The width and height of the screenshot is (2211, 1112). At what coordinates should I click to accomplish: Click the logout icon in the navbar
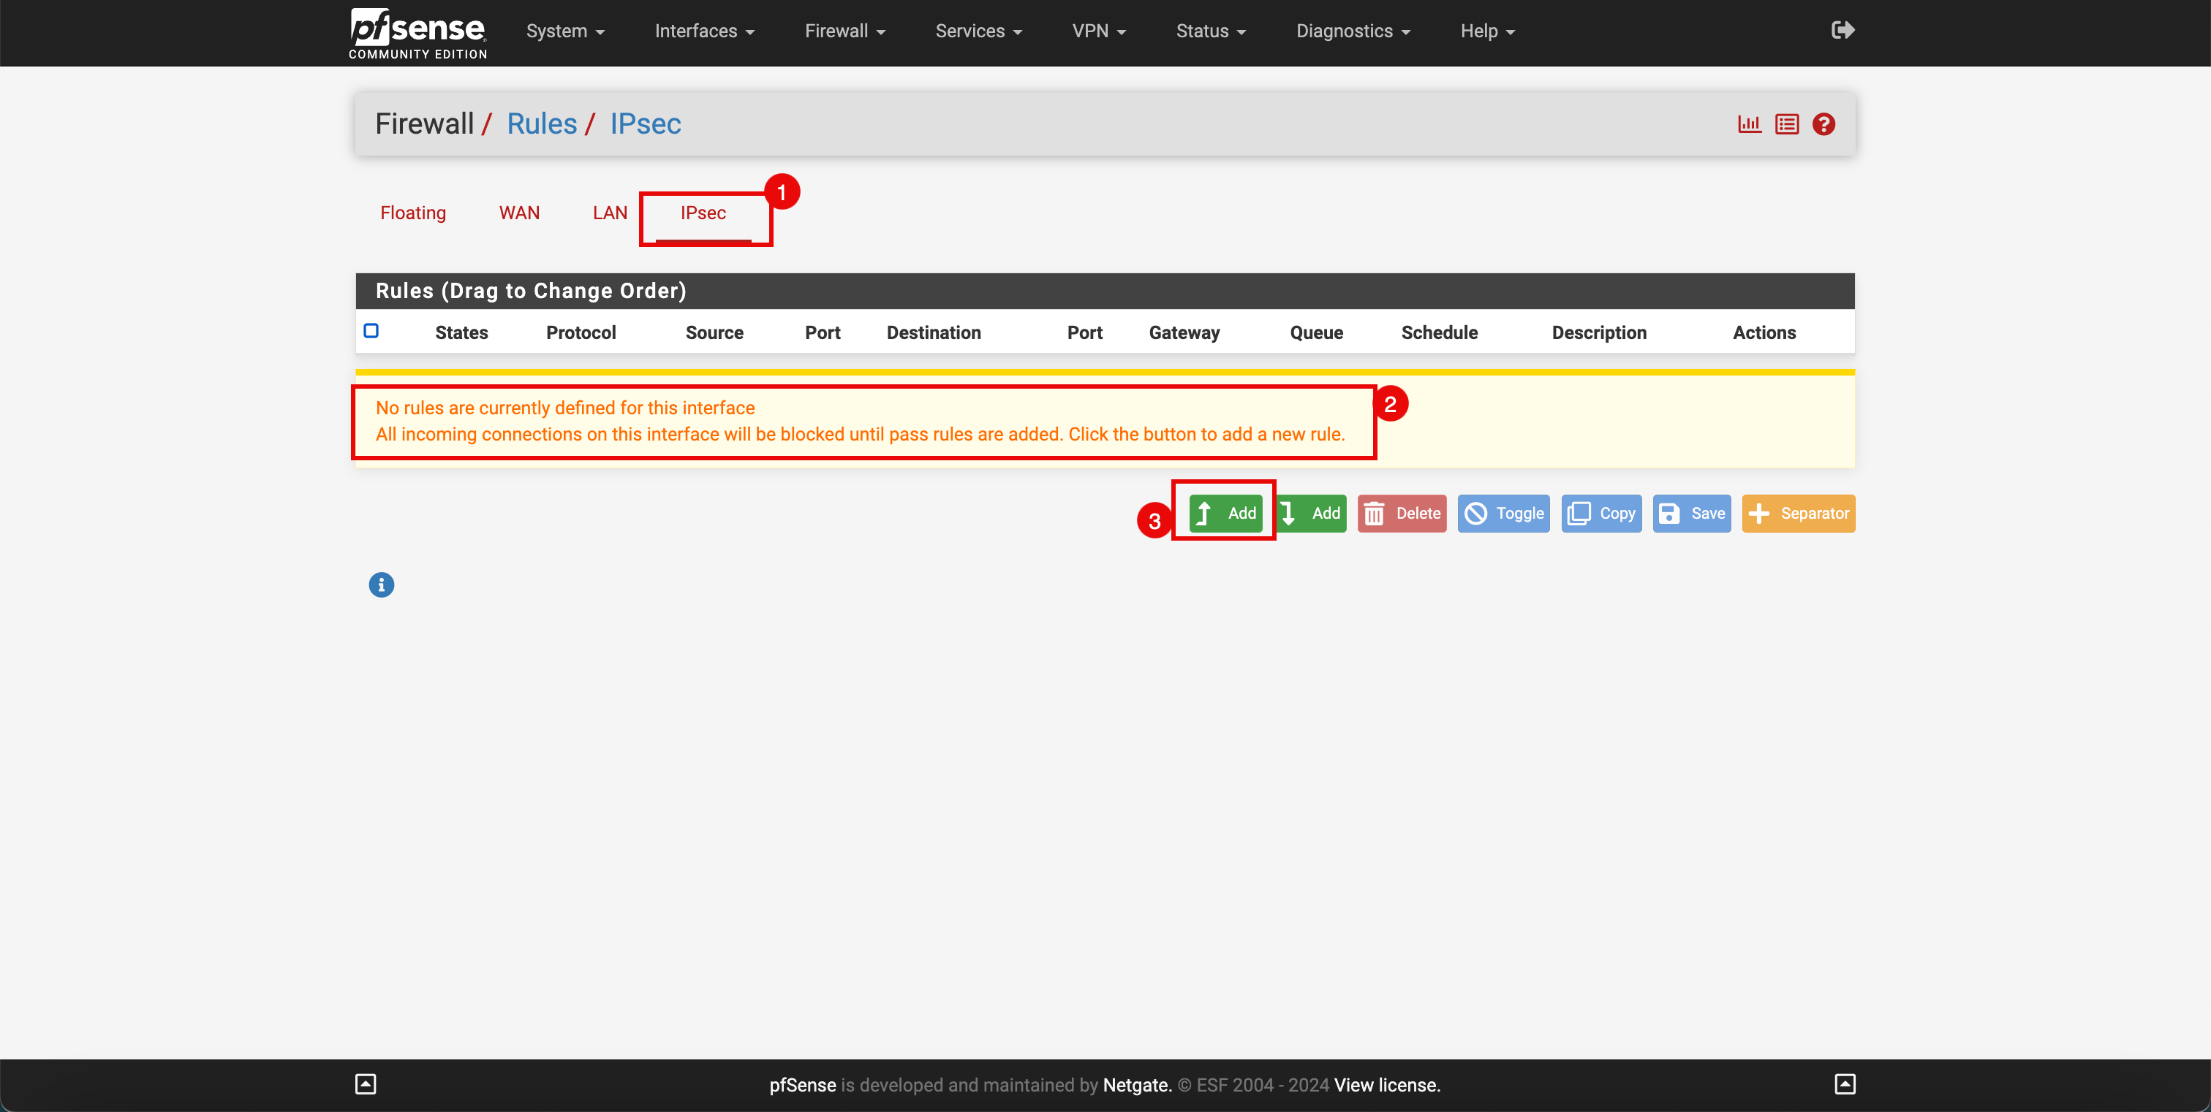(1842, 31)
